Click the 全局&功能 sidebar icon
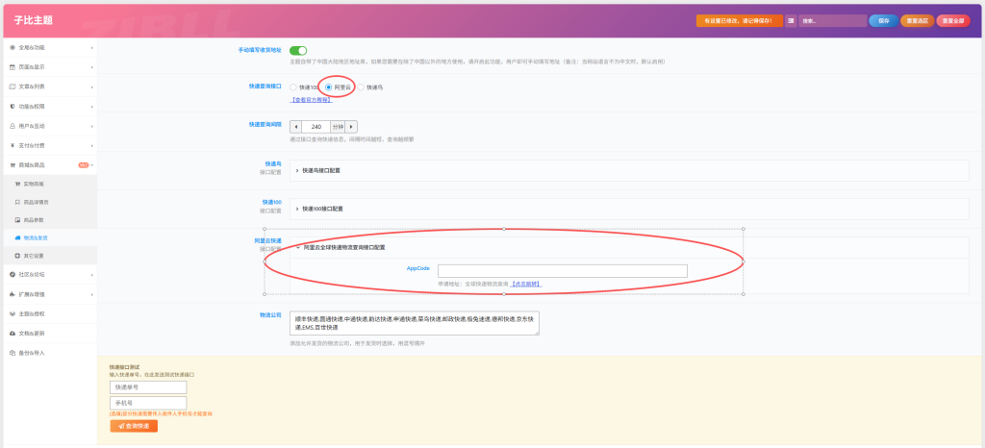 [x=13, y=48]
